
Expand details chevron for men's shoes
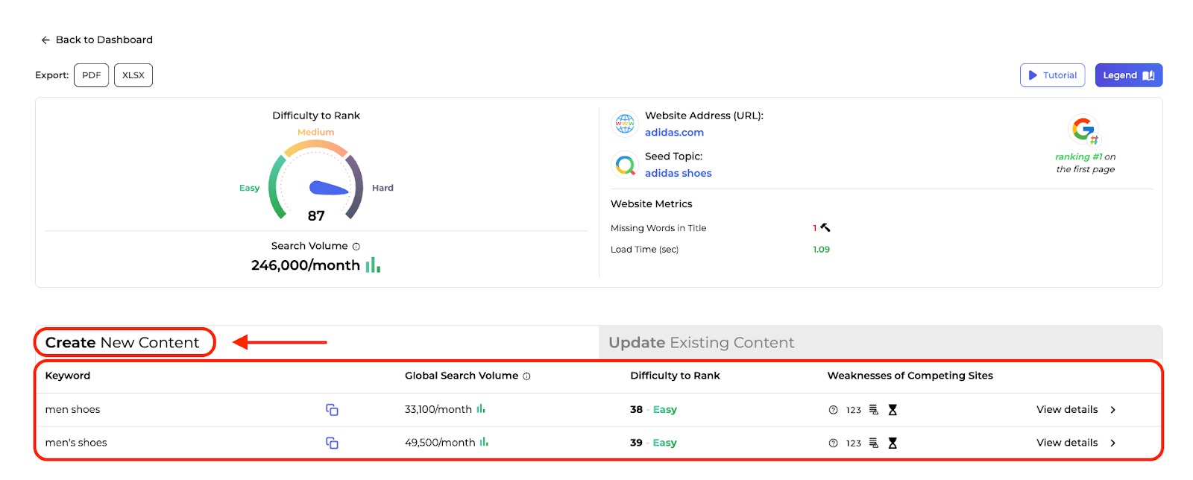tap(1112, 443)
